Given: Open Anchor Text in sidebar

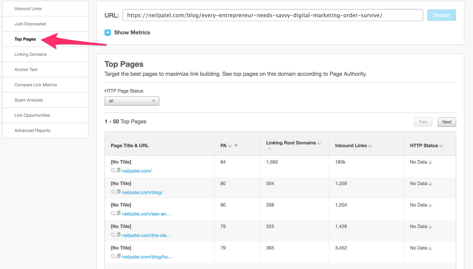Looking at the screenshot, I should [x=46, y=70].
